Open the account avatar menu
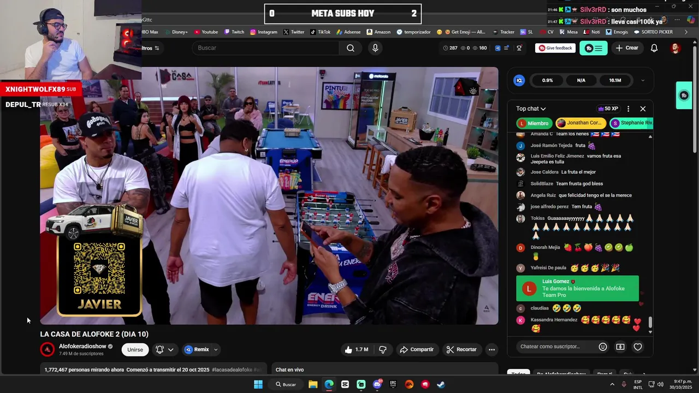 676,48
